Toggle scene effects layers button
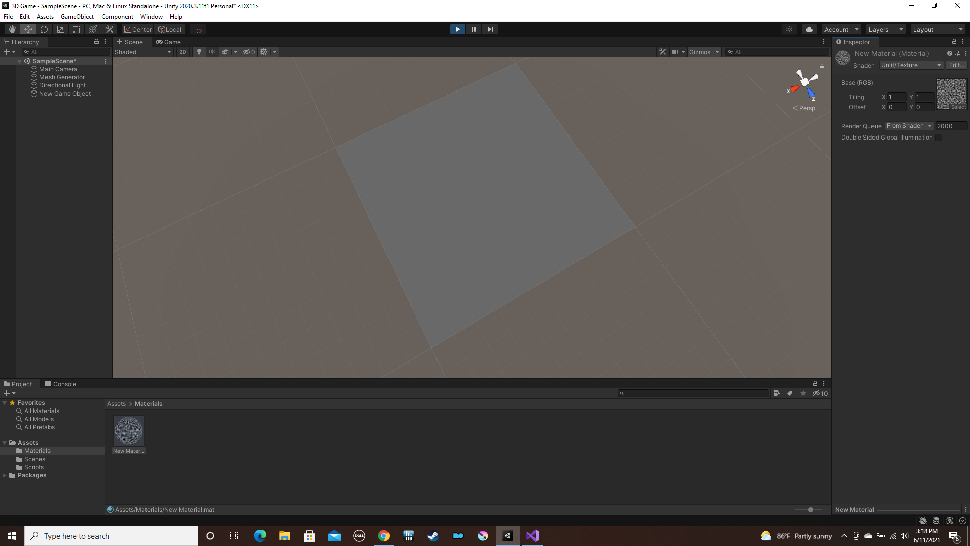 pos(225,52)
